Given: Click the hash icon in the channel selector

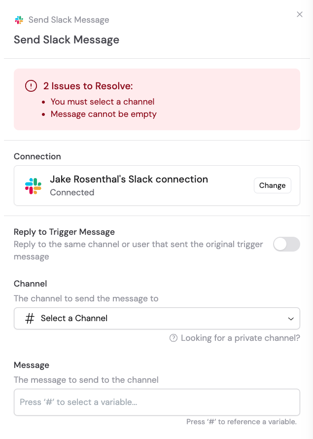Looking at the screenshot, I should click(x=29, y=318).
